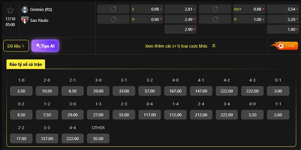Click the double chevron beside more bet types

[214, 46]
